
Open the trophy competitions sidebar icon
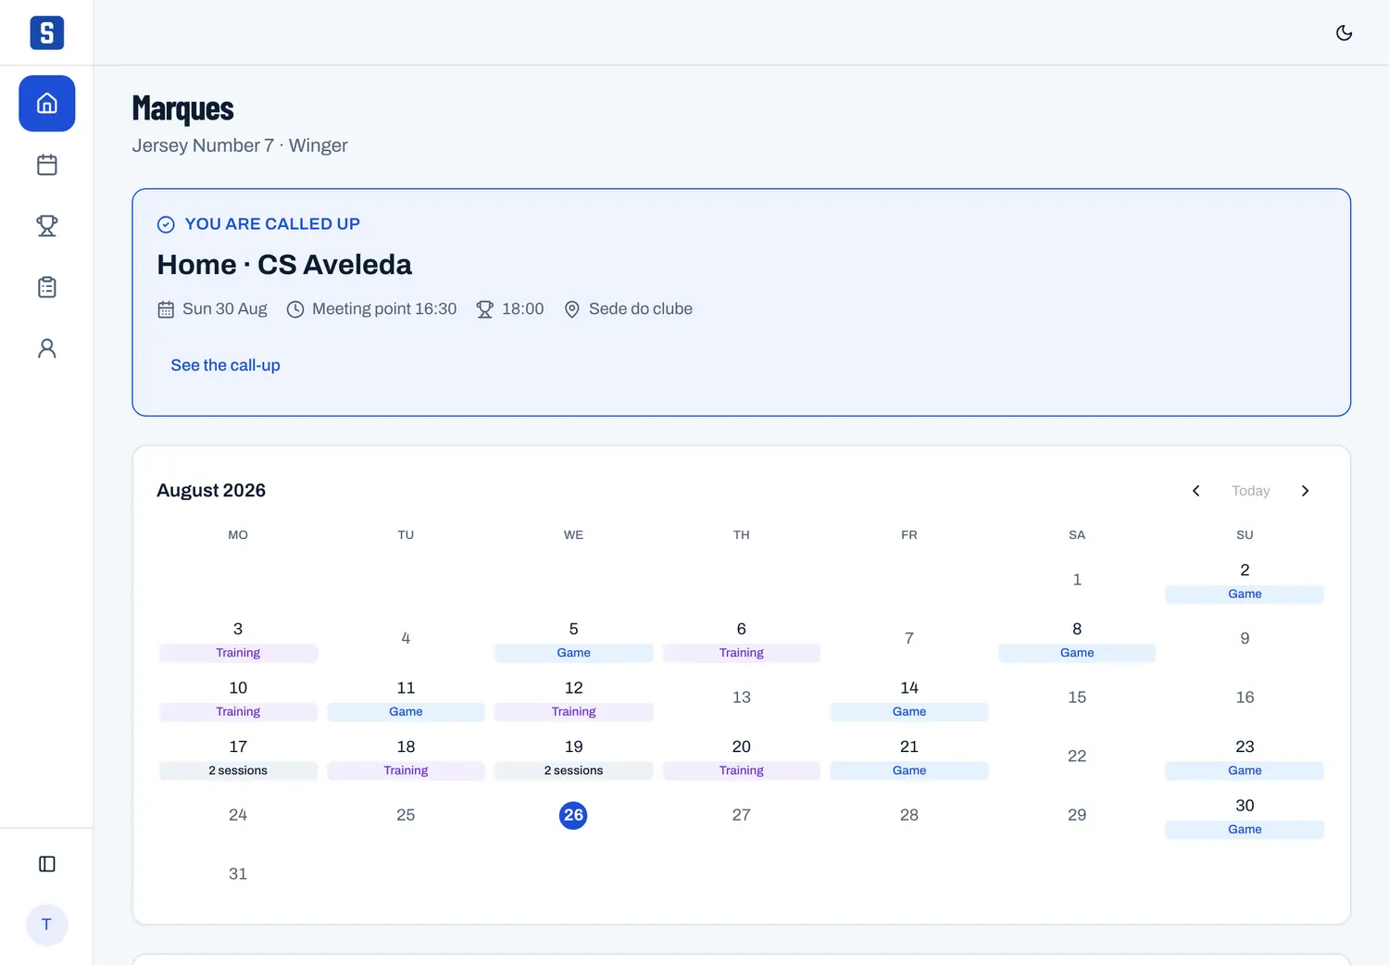47,226
